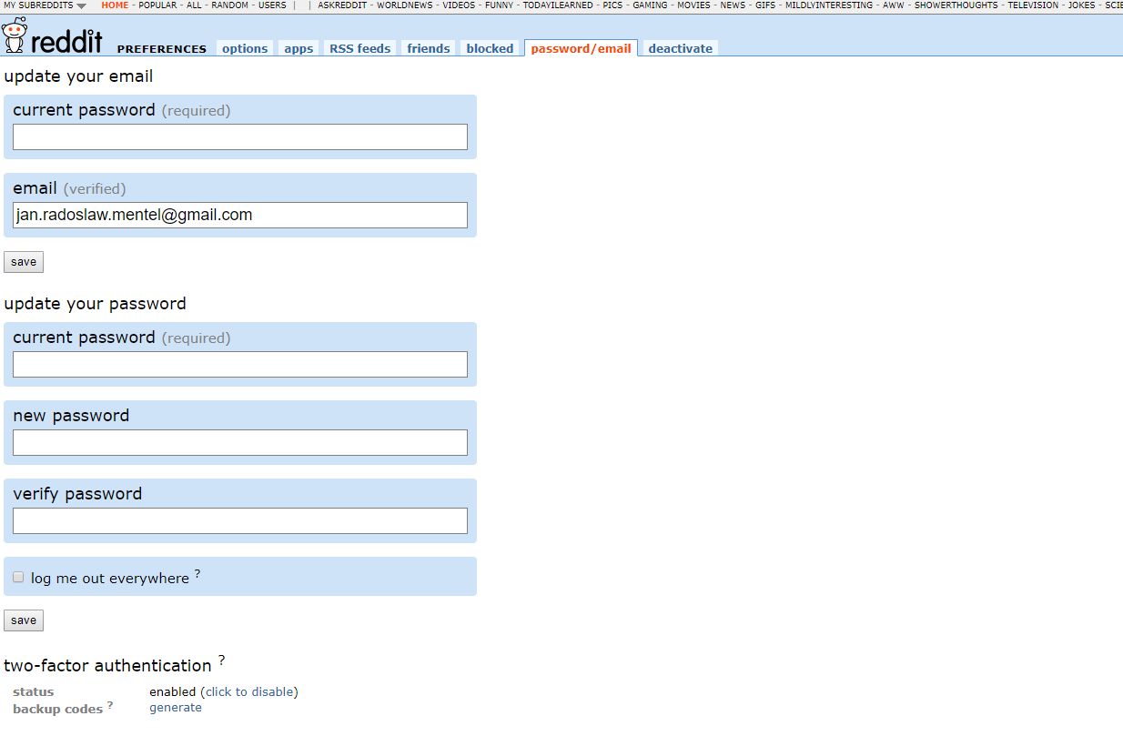Click the 'backup codes' label
Image resolution: width=1123 pixels, height=736 pixels.
pyautogui.click(x=57, y=709)
